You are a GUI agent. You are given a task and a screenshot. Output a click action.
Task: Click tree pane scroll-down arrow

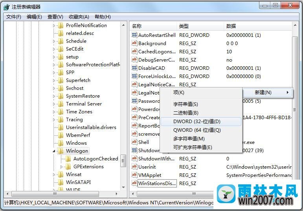[x=123, y=187]
